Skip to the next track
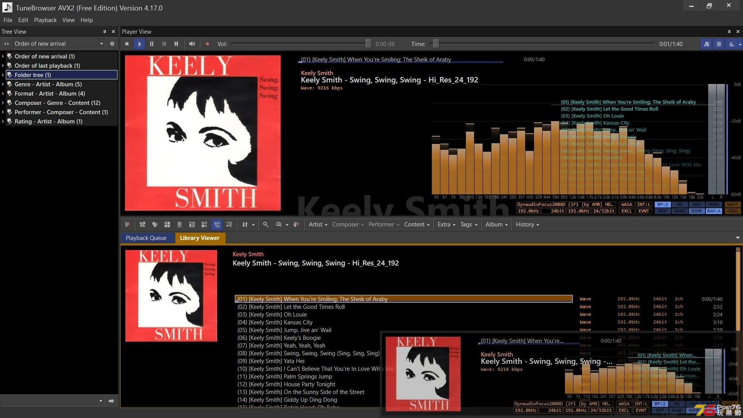The width and height of the screenshot is (743, 418). click(176, 44)
